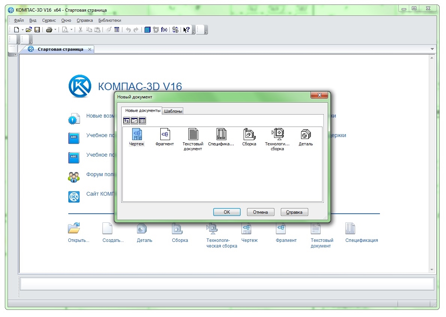Image resolution: width=446 pixels, height=317 pixels.
Task: Open the Сайт КОМП... link
Action: point(100,194)
